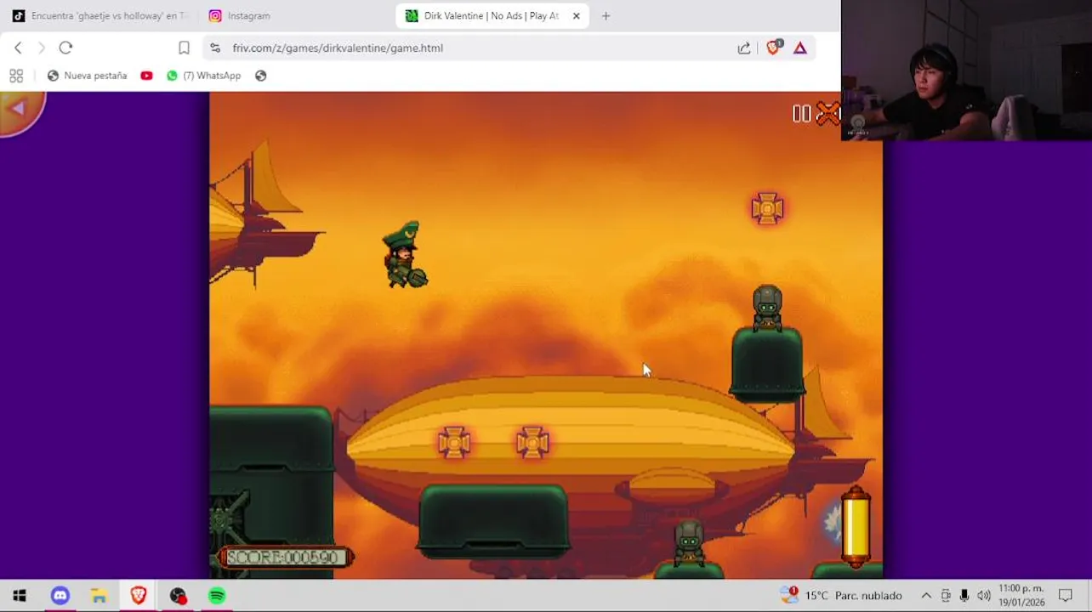Image resolution: width=1092 pixels, height=612 pixels.
Task: Open the (7) WhatsApp bookmark
Action: point(203,76)
